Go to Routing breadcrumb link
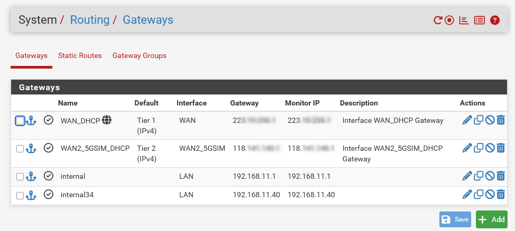Screen dimensions: 515x231 pos(89,20)
